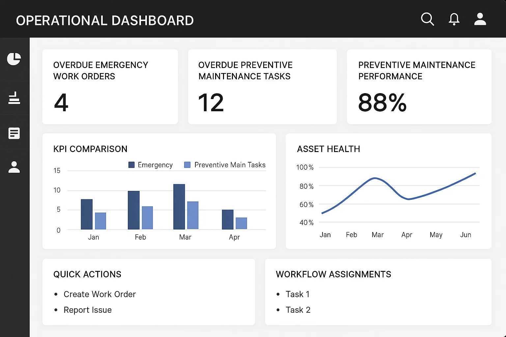Select the Report Issue quick action
The height and width of the screenshot is (337, 506).
pyautogui.click(x=88, y=310)
